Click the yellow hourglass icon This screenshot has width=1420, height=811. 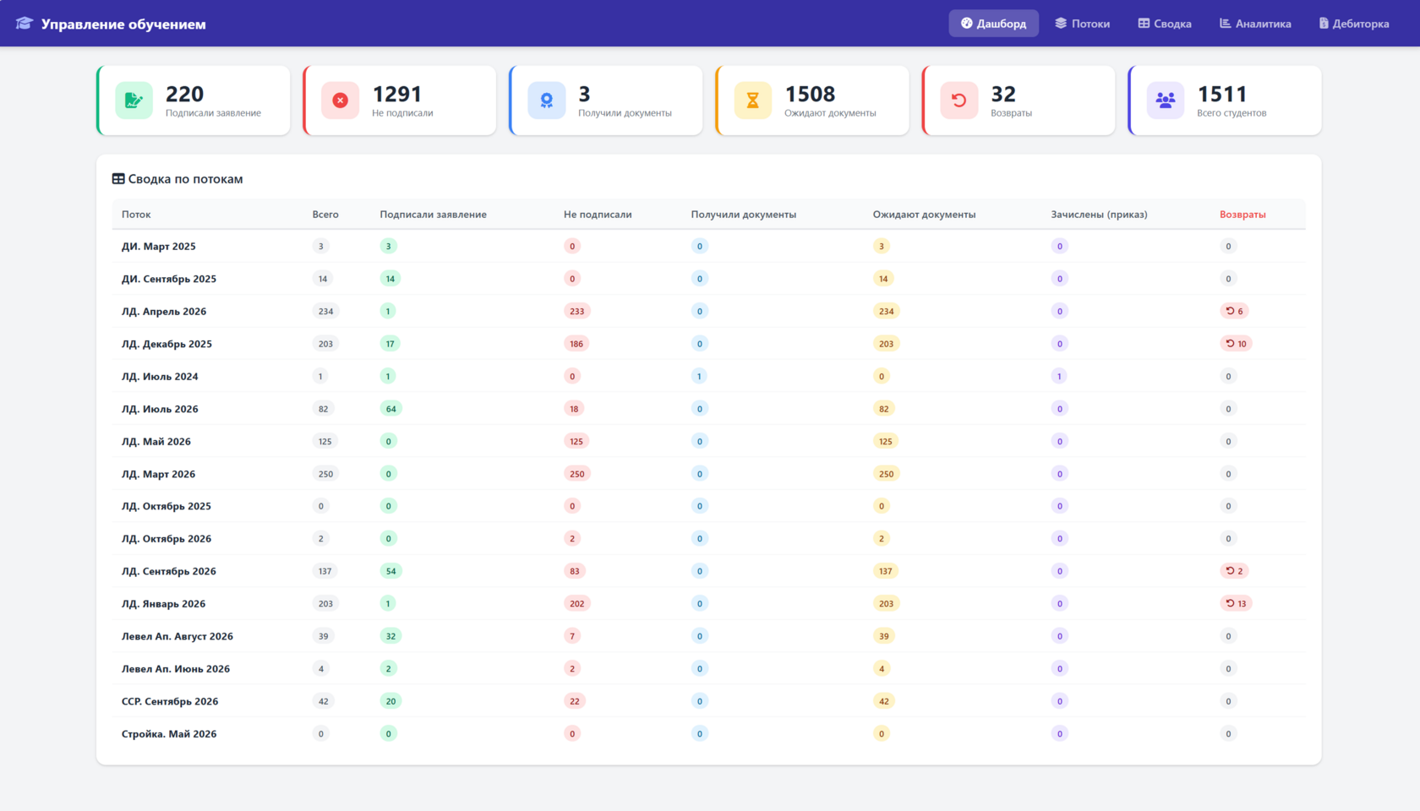[x=753, y=101]
